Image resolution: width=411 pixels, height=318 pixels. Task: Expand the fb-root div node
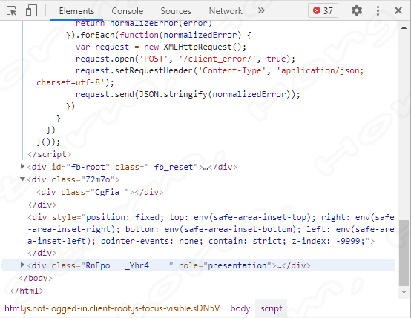(x=22, y=166)
